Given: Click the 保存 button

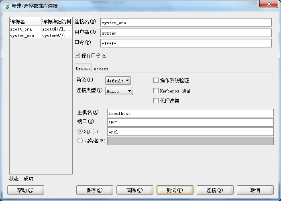Looking at the screenshot, I should (95, 190).
